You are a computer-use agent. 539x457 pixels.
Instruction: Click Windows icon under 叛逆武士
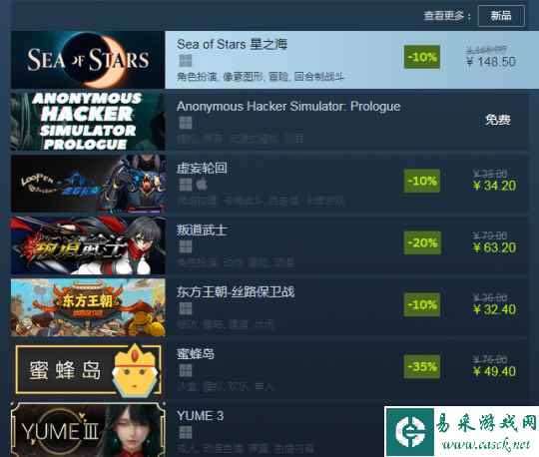click(186, 246)
